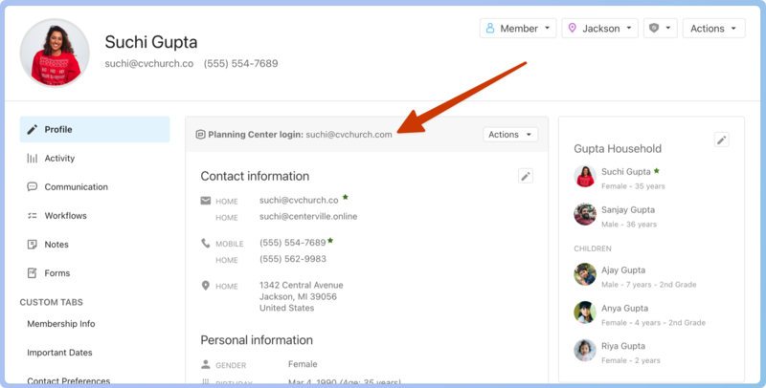Image resolution: width=766 pixels, height=388 pixels.
Task: Click the Communication speech bubble icon
Action: coord(33,187)
